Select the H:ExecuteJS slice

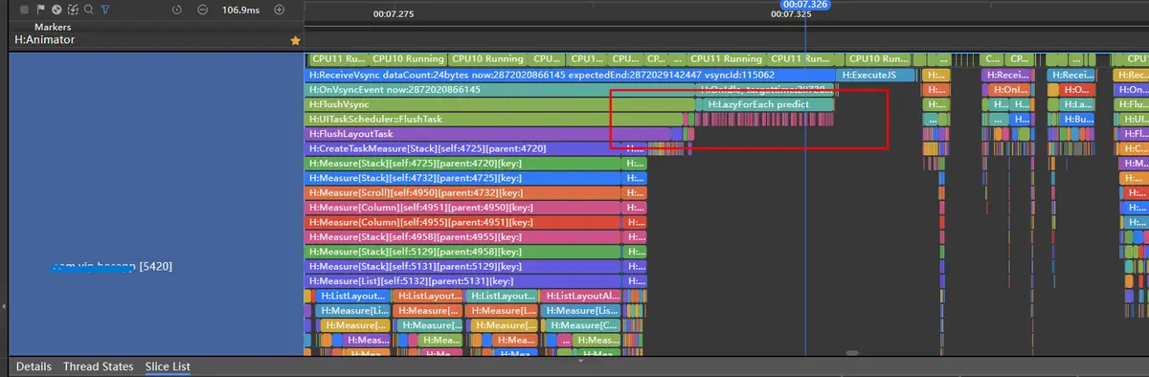click(874, 75)
